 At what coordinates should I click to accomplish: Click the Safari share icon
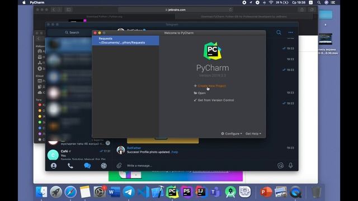tap(302, 9)
